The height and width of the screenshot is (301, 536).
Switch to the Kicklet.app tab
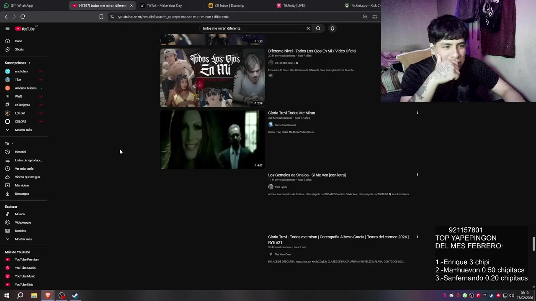point(362,5)
